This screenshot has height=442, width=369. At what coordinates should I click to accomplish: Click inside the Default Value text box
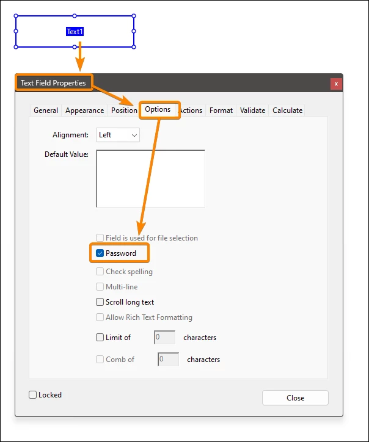coord(151,179)
